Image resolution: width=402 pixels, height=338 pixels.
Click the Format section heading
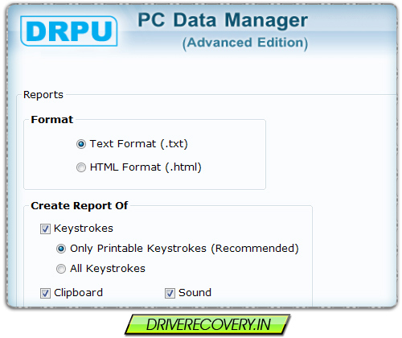(52, 120)
